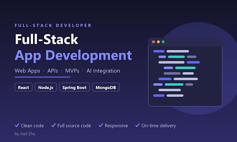Click the 'App Development' purple headline
This screenshot has width=237, height=142.
click(73, 56)
